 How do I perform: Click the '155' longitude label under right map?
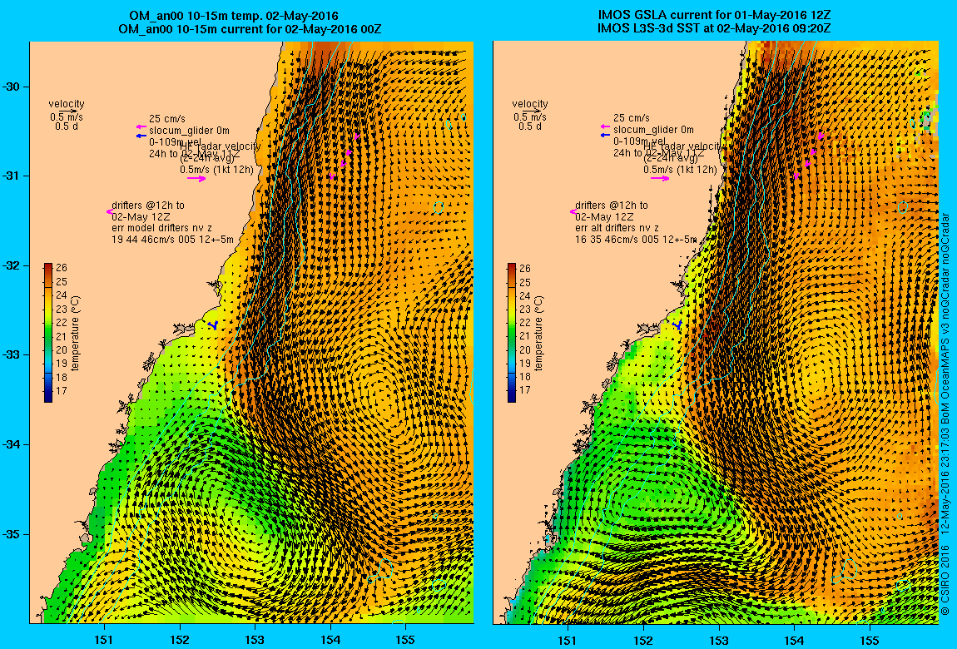click(870, 640)
